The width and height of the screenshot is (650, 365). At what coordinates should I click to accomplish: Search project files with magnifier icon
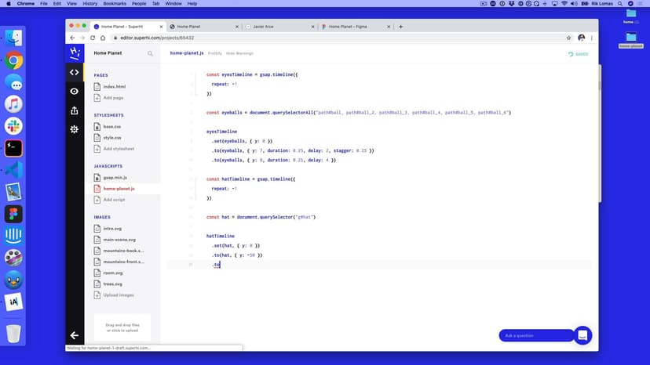pos(151,53)
